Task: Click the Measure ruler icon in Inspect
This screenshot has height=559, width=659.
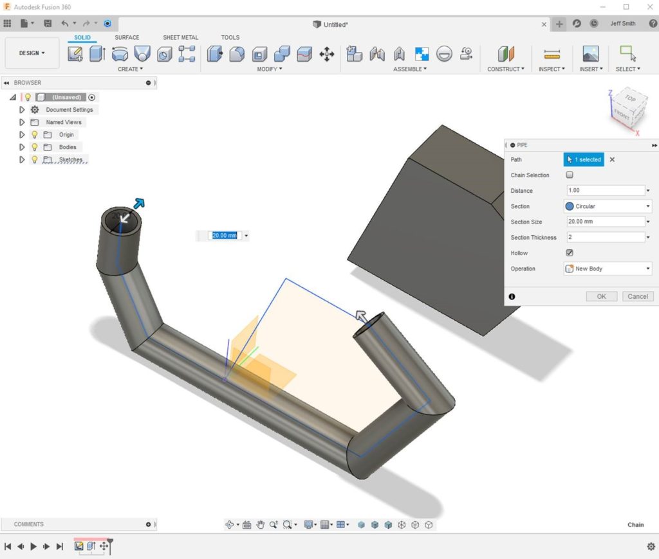Action: tap(552, 54)
